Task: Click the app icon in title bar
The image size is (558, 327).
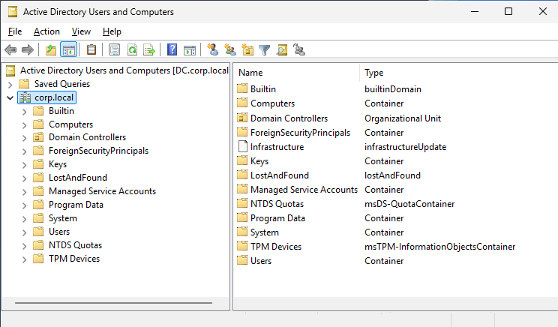Action: tap(13, 12)
